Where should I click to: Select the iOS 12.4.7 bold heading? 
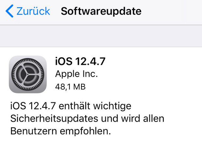click(x=80, y=61)
